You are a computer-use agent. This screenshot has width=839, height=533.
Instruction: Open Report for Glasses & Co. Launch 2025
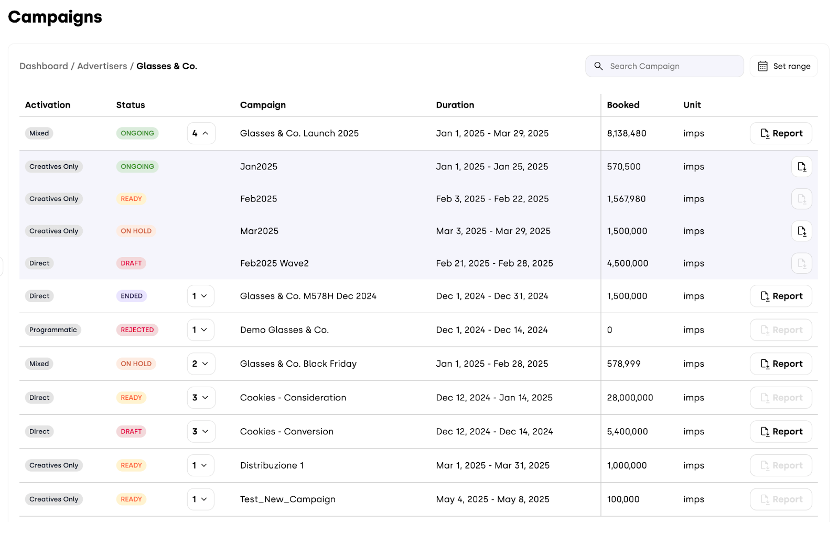[x=781, y=133]
